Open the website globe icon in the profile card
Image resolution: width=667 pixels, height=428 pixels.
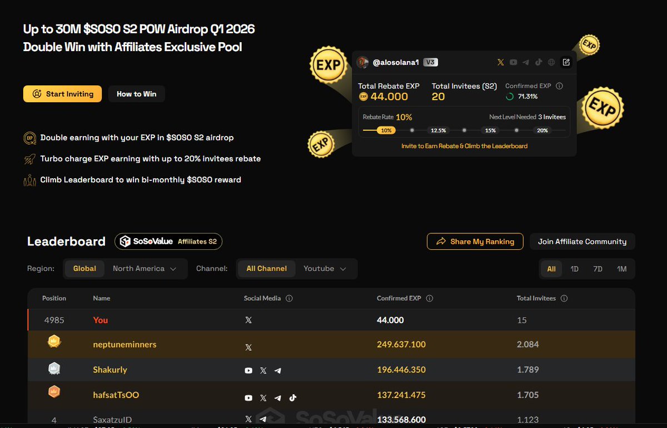click(551, 63)
